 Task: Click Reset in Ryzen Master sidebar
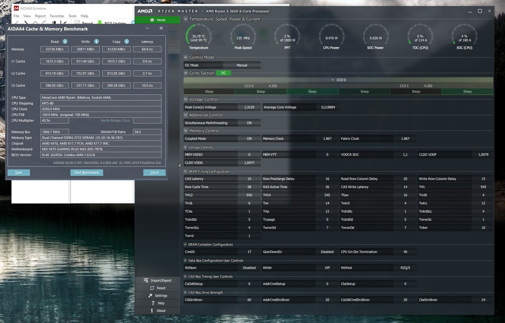click(157, 288)
